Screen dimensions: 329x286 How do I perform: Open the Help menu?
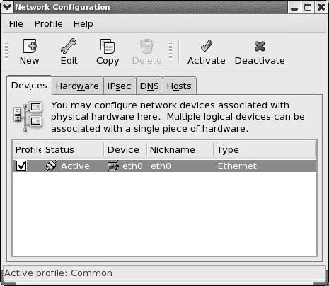[83, 24]
